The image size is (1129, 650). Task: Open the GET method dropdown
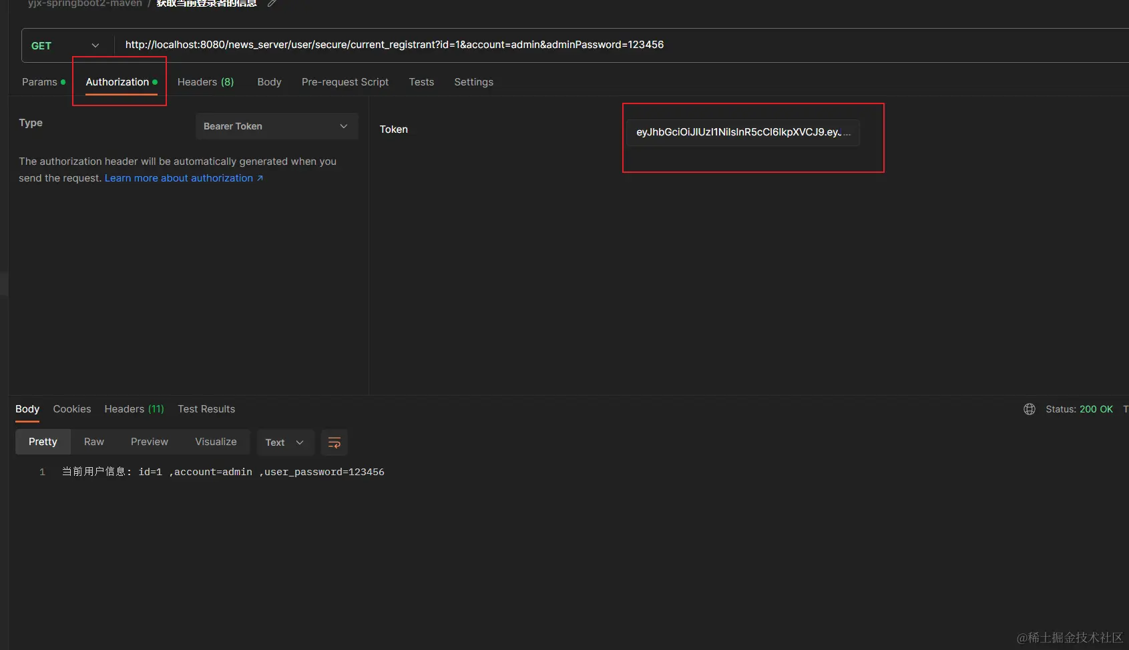[x=65, y=45]
